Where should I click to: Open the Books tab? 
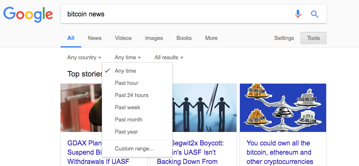point(184,38)
